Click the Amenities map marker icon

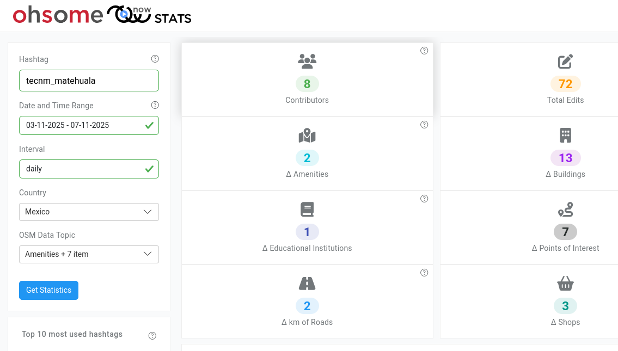click(307, 136)
